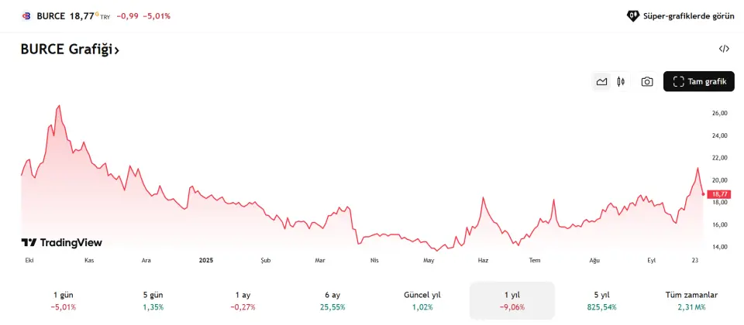Select the 1 yıl range
The height and width of the screenshot is (325, 744).
pos(512,300)
